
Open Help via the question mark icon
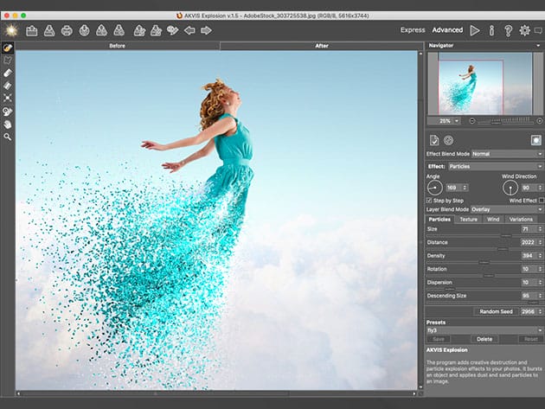(x=508, y=30)
